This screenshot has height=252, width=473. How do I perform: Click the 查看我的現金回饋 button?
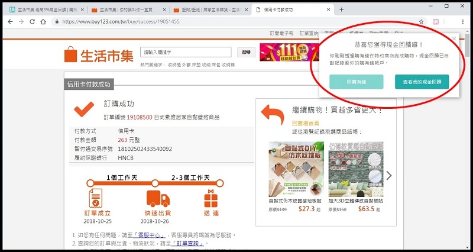[x=422, y=82]
